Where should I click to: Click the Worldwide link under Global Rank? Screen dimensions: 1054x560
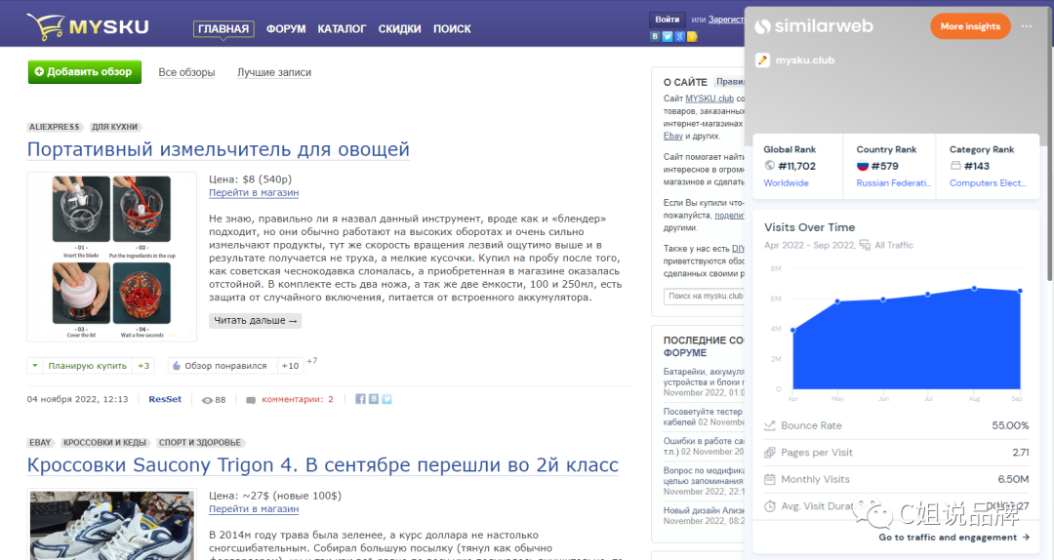786,182
